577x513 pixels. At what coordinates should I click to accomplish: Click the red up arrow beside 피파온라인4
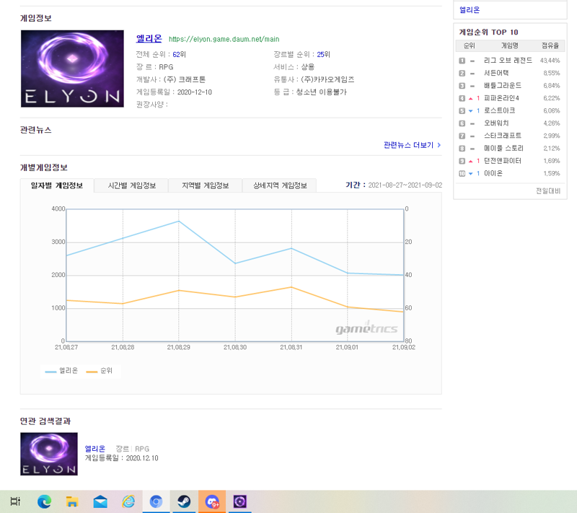[470, 99]
